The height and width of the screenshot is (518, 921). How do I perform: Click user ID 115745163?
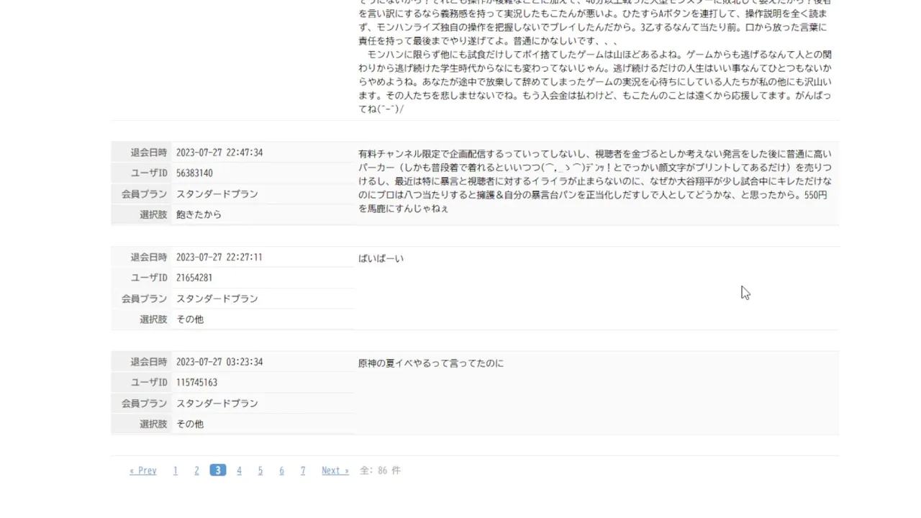coord(196,383)
